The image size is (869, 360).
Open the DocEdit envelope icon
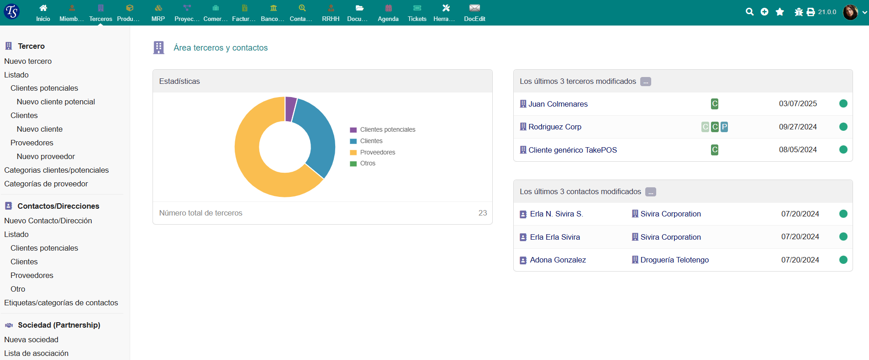(474, 8)
